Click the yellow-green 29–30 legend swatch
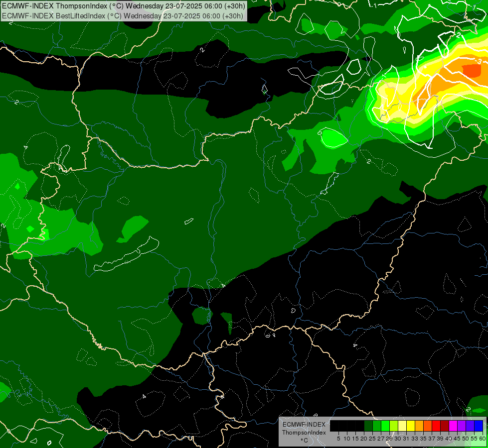The height and width of the screenshot is (448, 488). pos(394,426)
